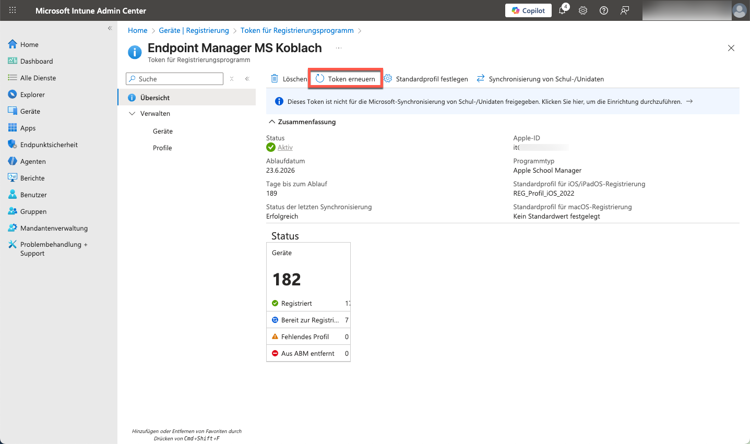Click Synchronisierung von Schul-/Unidaten
The height and width of the screenshot is (444, 750).
point(540,79)
